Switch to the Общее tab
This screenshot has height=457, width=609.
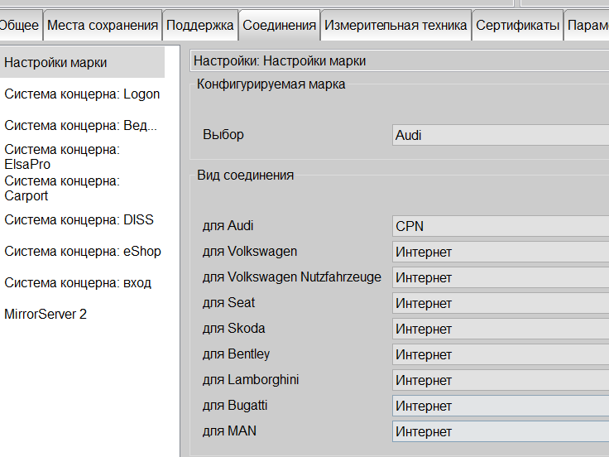20,26
